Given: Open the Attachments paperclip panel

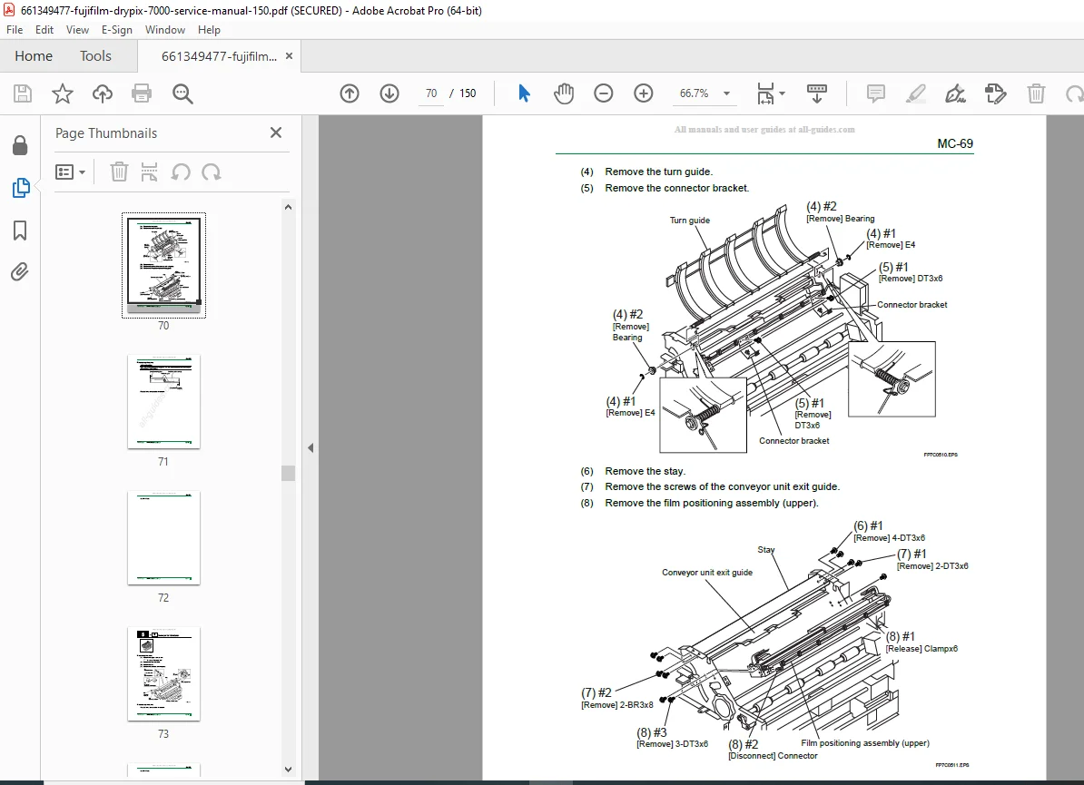Looking at the screenshot, I should pyautogui.click(x=19, y=271).
